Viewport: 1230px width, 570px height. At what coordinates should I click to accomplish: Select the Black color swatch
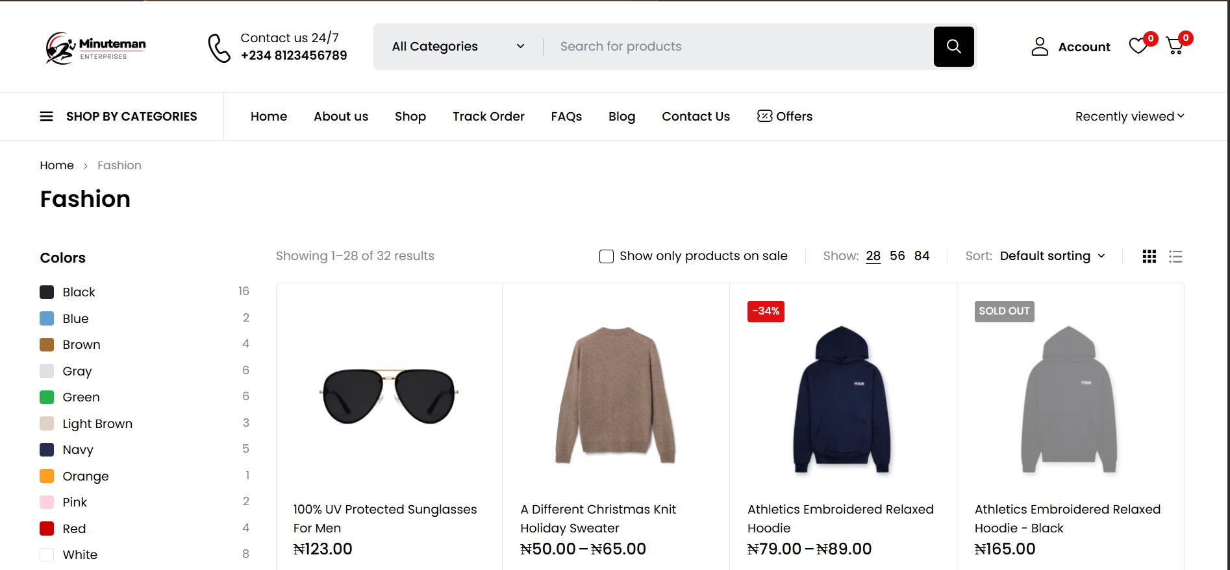[47, 292]
